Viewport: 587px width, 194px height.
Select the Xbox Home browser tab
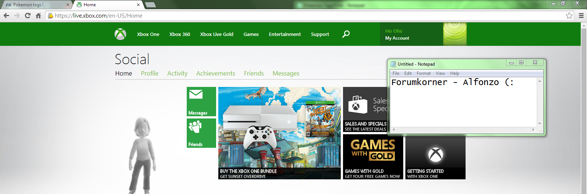107,5
